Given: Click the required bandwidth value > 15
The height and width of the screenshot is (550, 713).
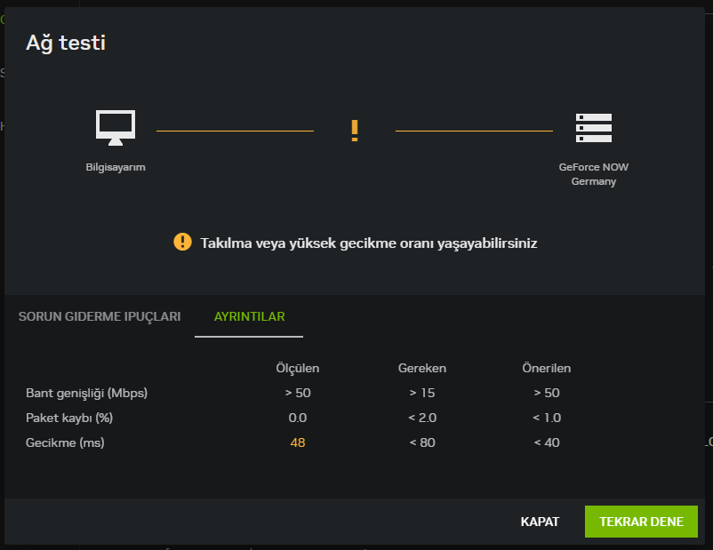Looking at the screenshot, I should point(422,394).
